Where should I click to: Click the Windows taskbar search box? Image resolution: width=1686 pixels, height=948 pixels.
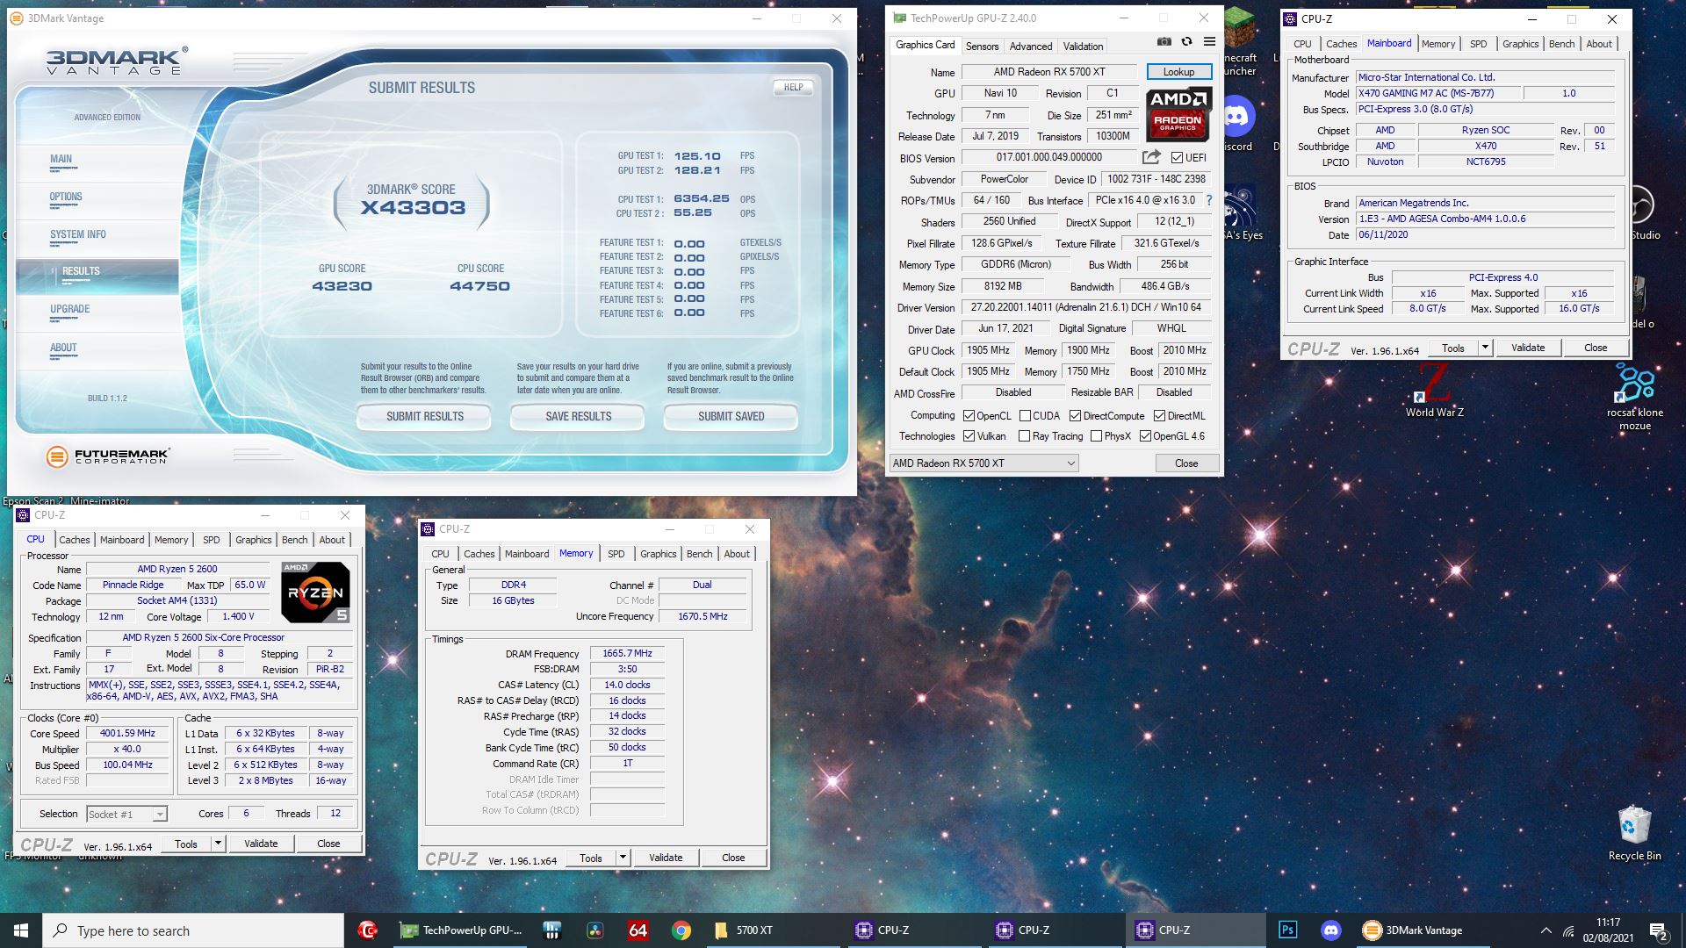click(193, 930)
